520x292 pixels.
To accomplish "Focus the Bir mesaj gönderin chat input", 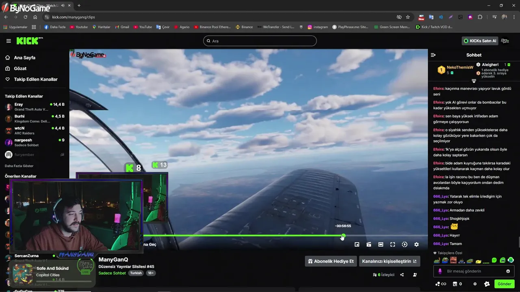I will pyautogui.click(x=473, y=271).
